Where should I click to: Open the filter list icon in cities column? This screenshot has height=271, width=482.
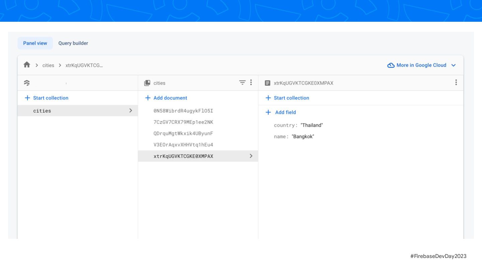242,82
